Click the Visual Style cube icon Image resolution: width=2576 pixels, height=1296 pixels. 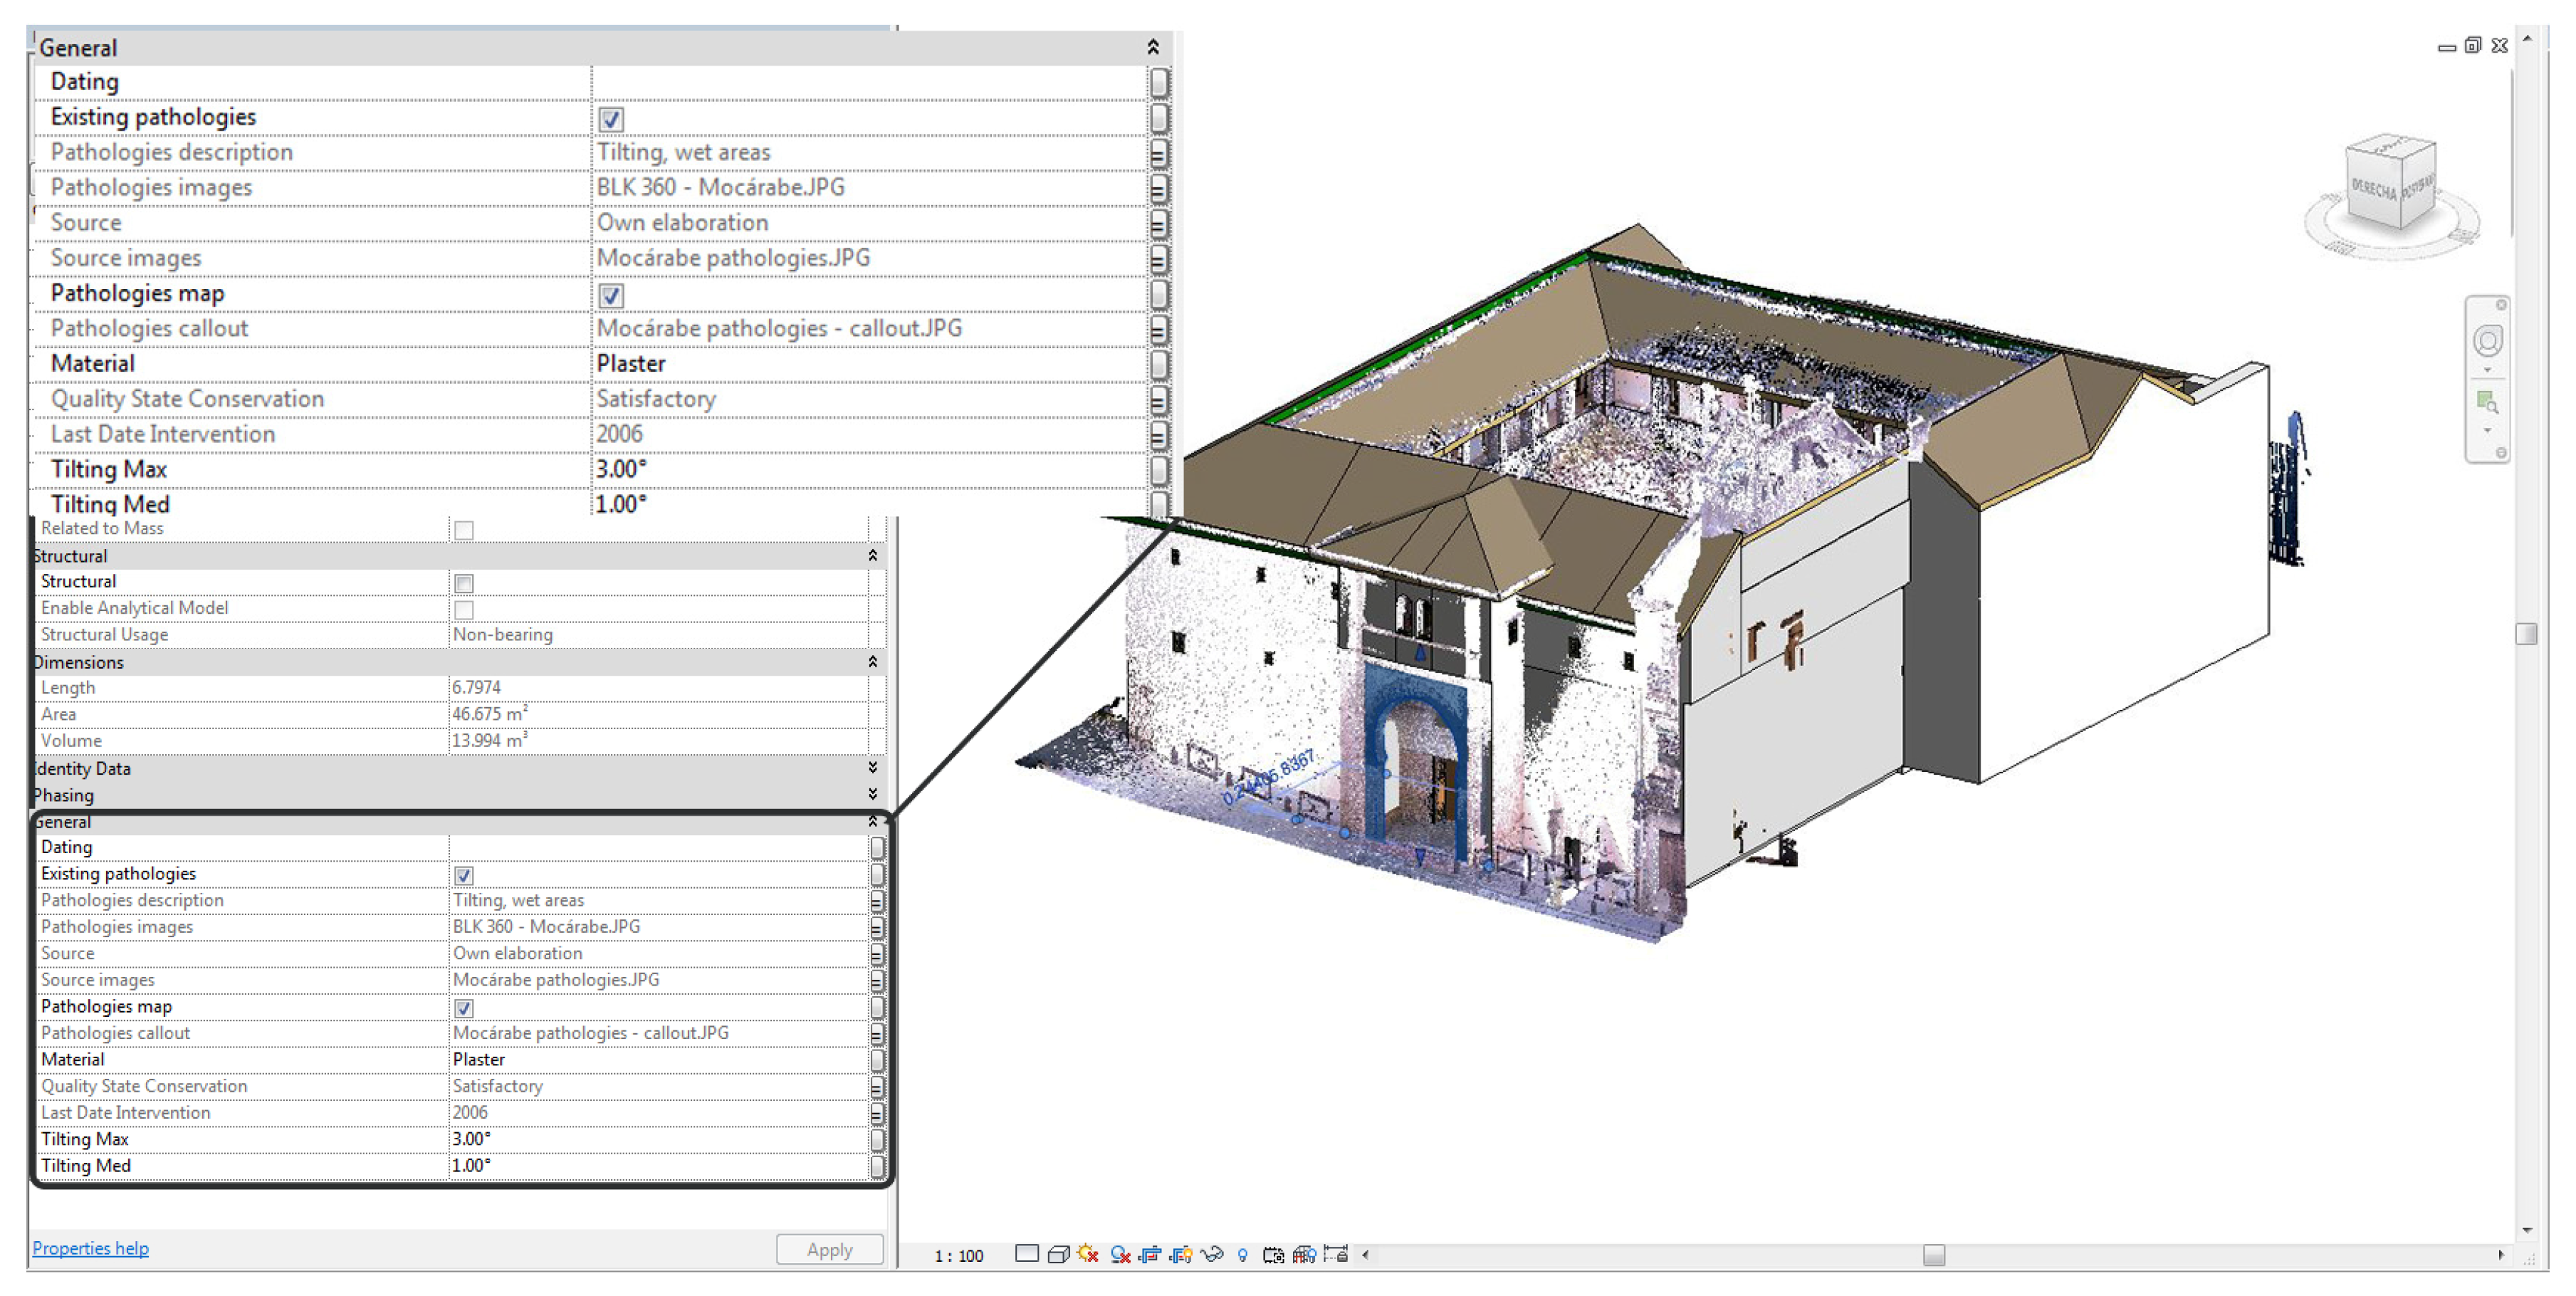[1058, 1254]
